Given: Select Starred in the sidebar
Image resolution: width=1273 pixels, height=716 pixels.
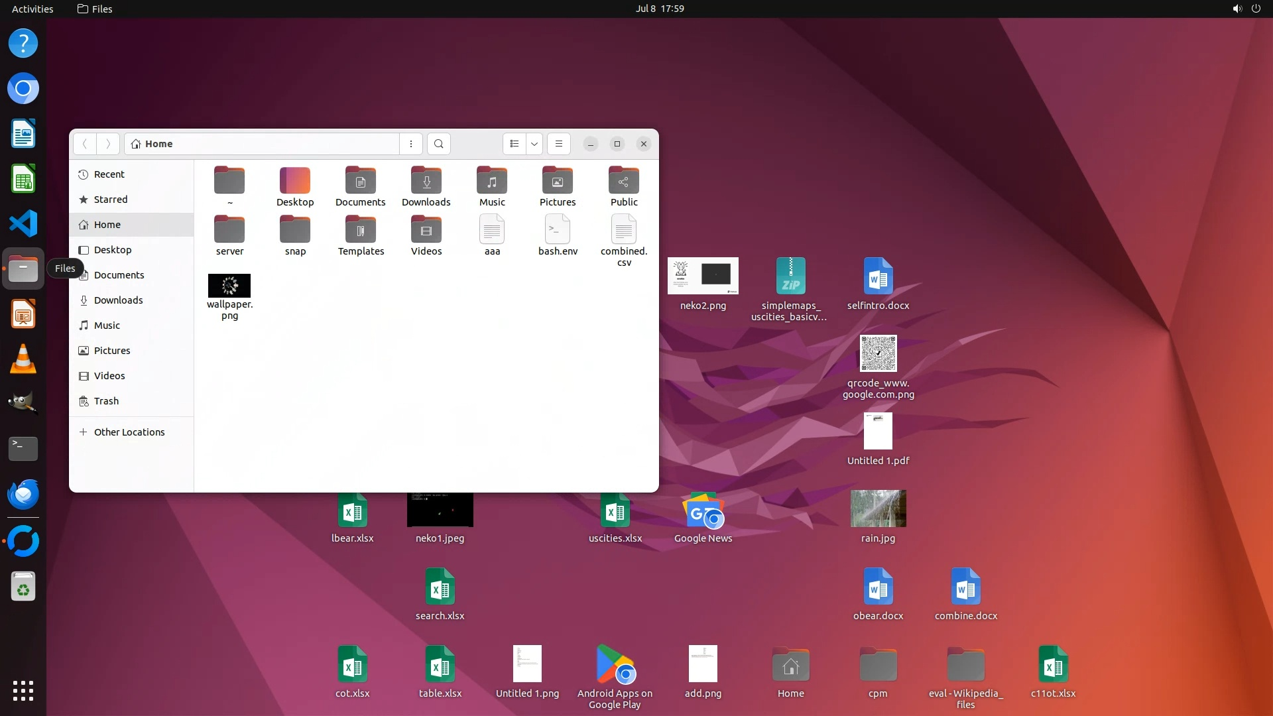Looking at the screenshot, I should [110, 200].
